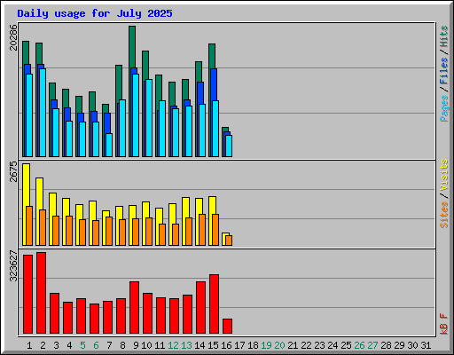Screen dimensions: 454x355
Task: Select day label 2 on the axis
Action: click(x=43, y=345)
